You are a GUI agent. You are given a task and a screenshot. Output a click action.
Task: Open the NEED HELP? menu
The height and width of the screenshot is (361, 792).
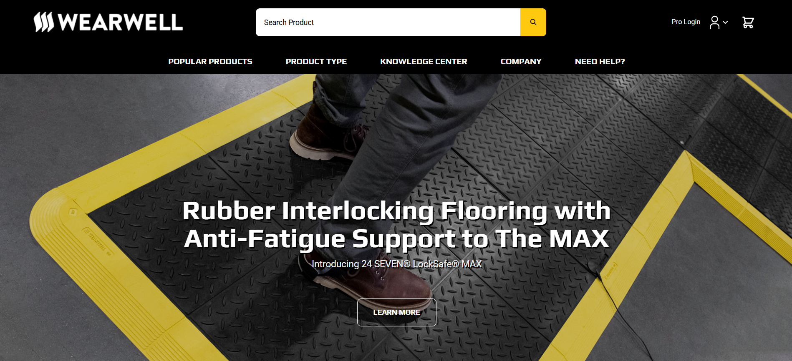600,61
